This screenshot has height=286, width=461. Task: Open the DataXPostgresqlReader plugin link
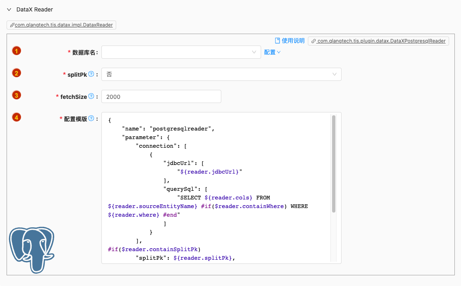click(381, 41)
